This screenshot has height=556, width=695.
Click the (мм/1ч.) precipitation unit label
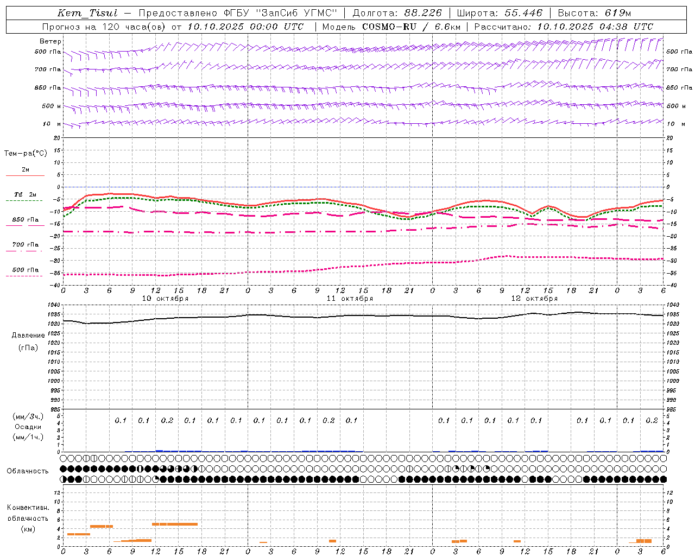tap(28, 437)
